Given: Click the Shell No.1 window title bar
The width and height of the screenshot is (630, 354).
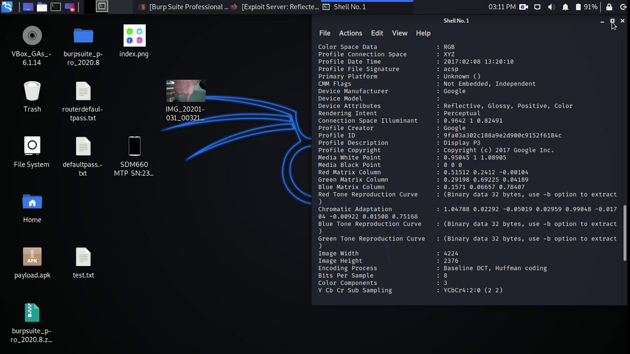Looking at the screenshot, I should point(456,21).
